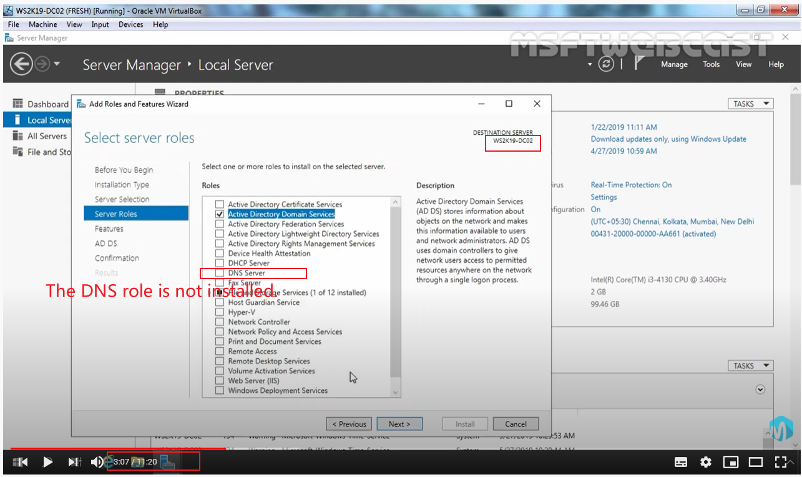Viewport: 802px width, 477px height.
Task: Open the dropdown arrow beside refresh
Action: [x=590, y=64]
